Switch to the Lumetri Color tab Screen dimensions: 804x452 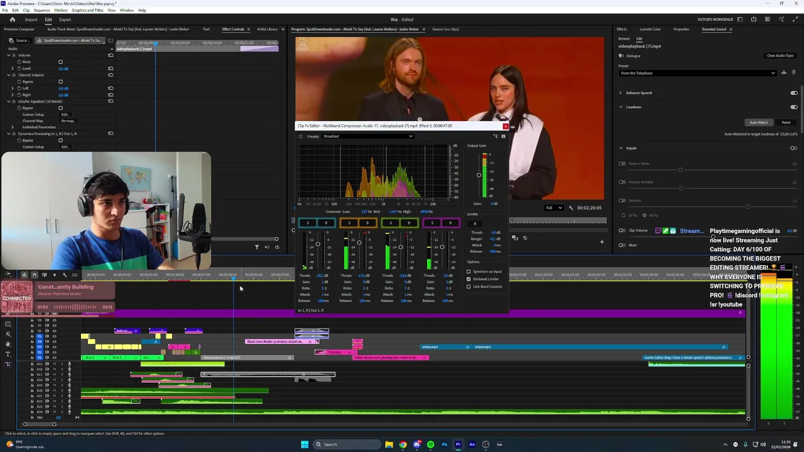coord(650,30)
